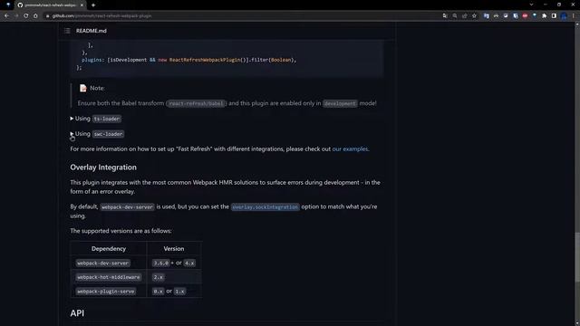This screenshot has height=326, width=580.
Task: Click the "API" heading
Action: 77,313
